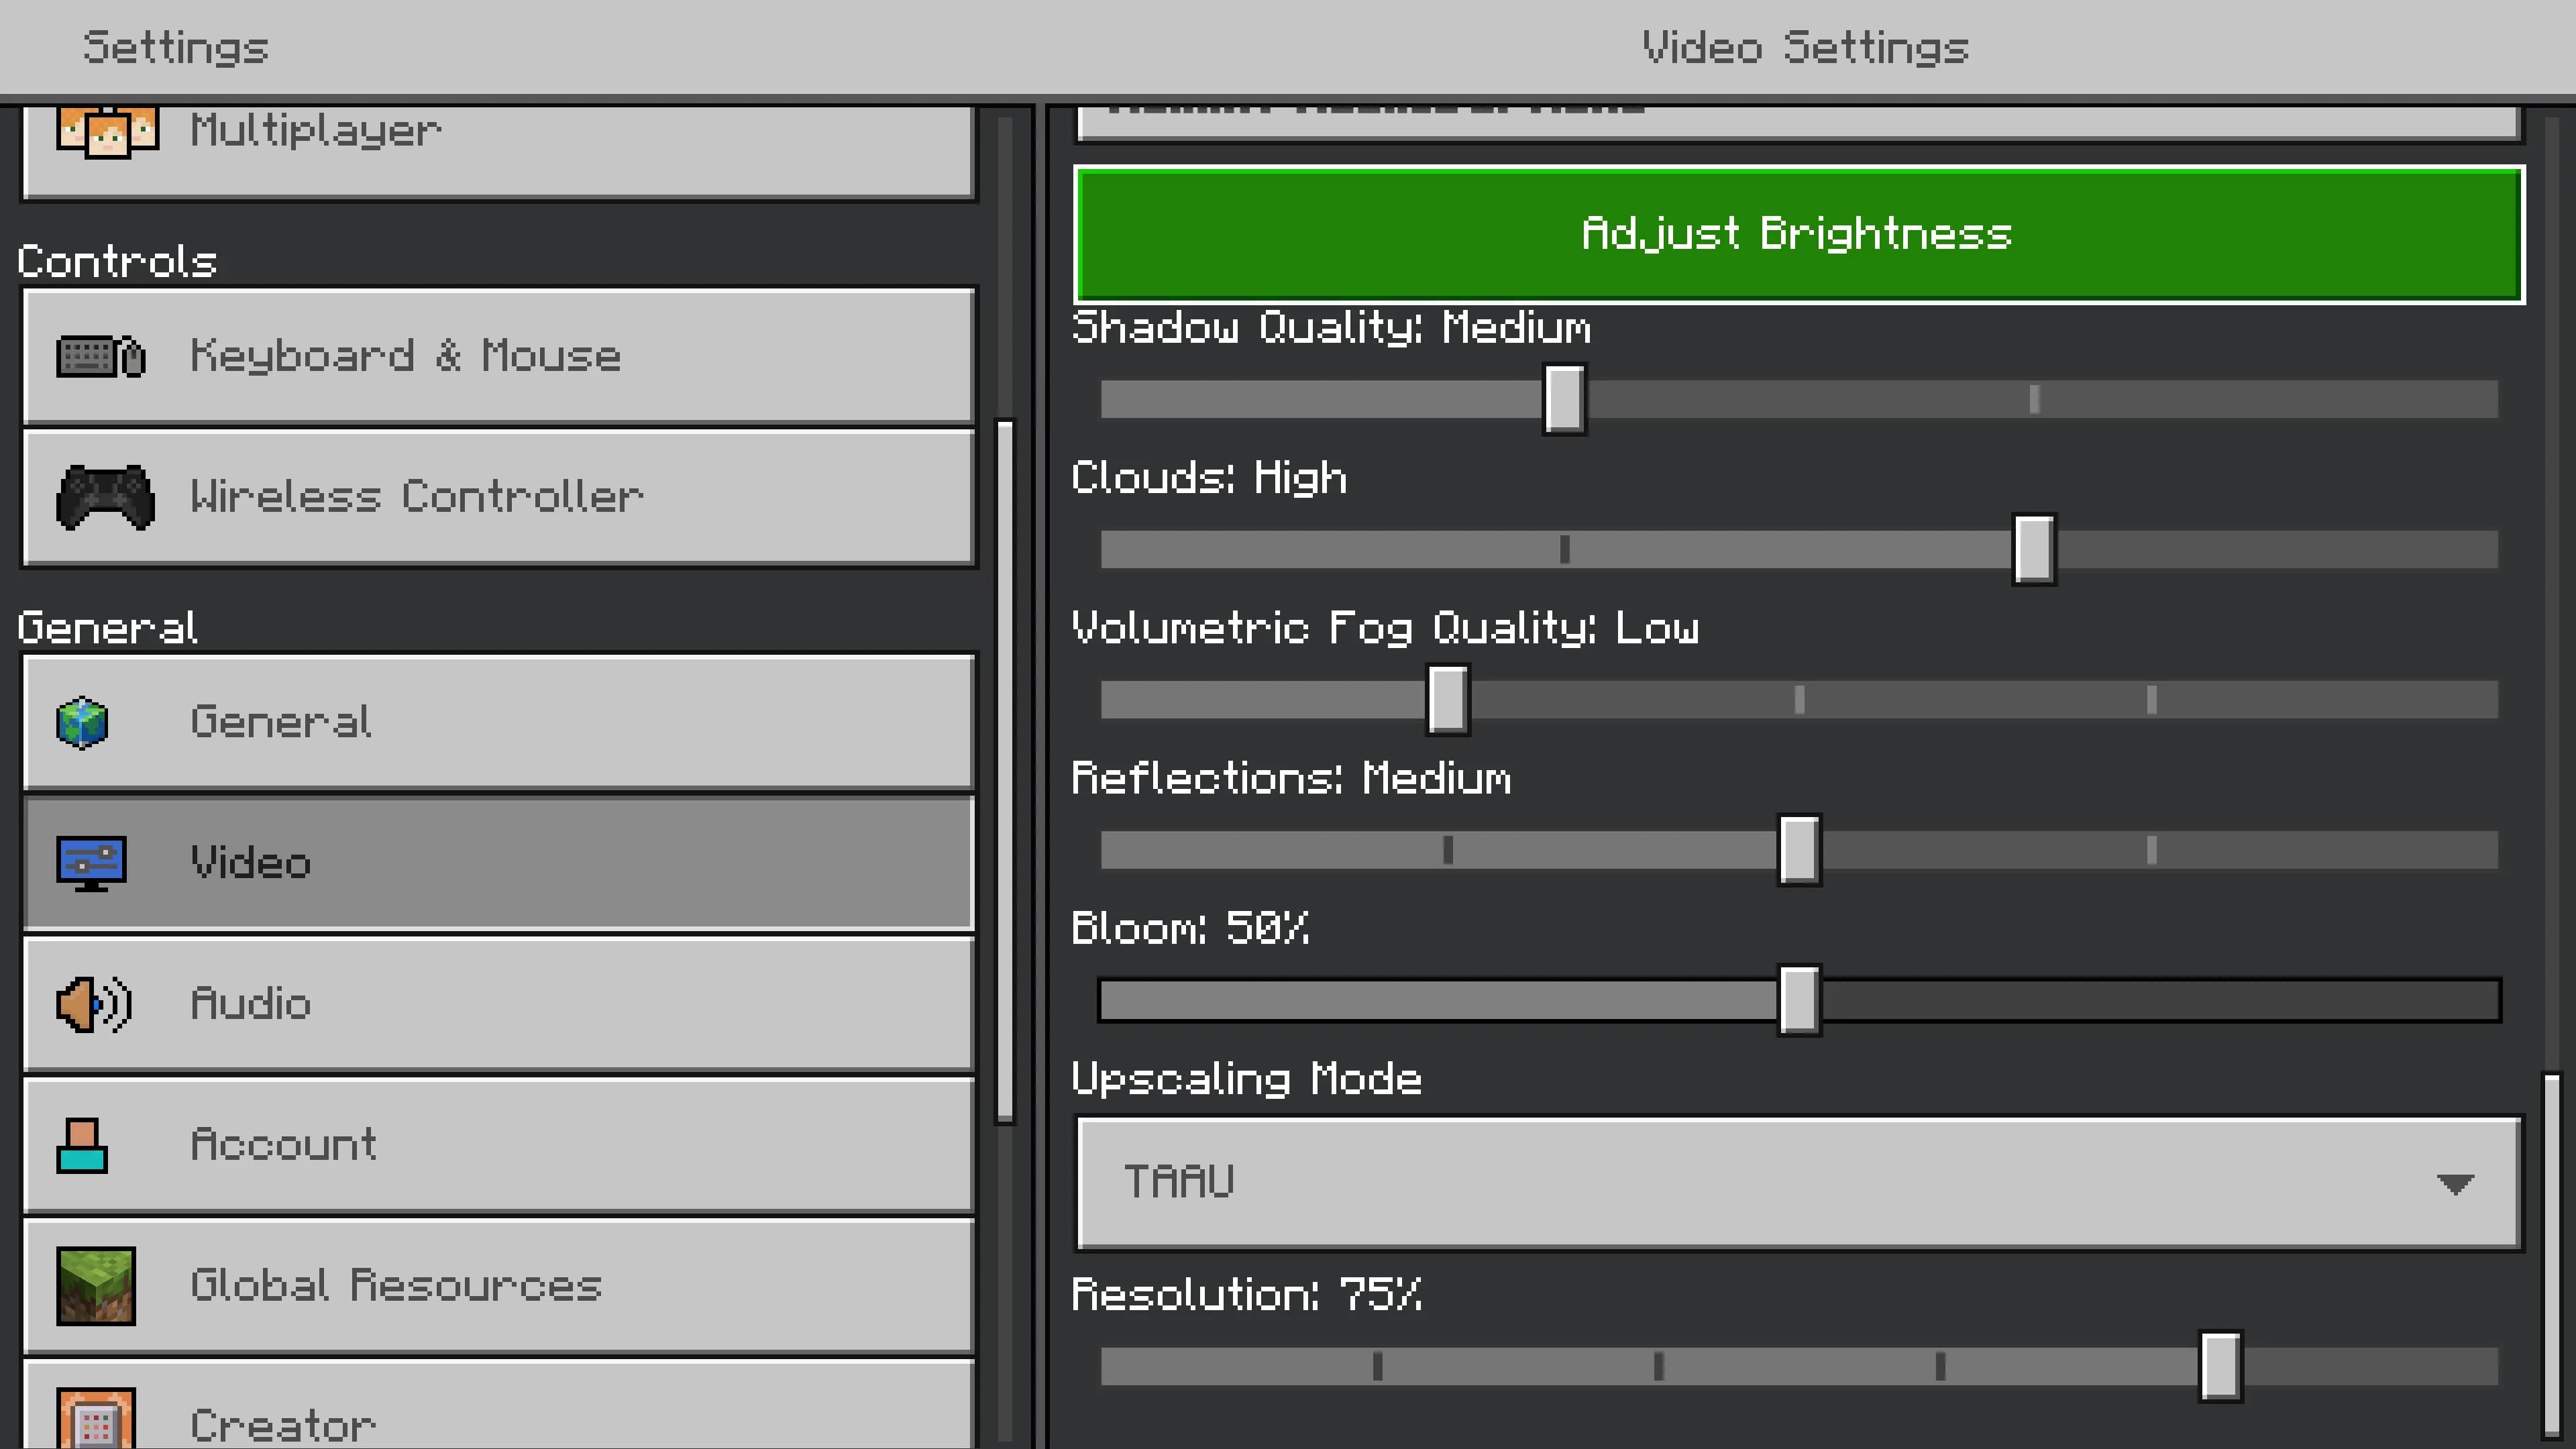
Task: Click the Shadow Quality slider handle
Action: click(x=1564, y=399)
